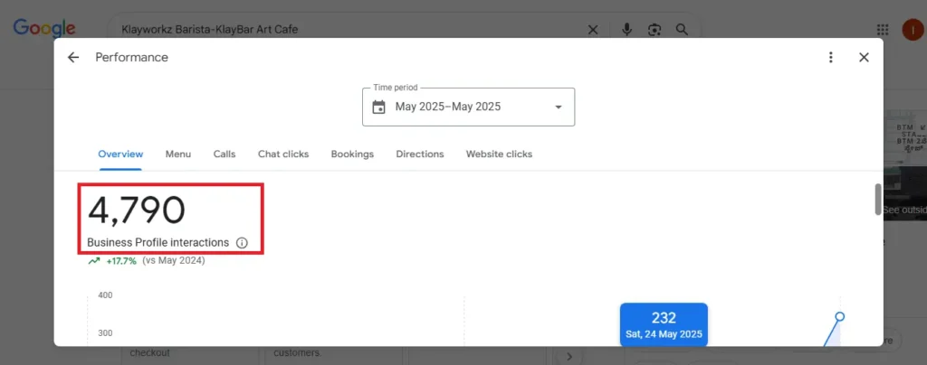Click the 300 axis label on chart
The height and width of the screenshot is (365, 927).
click(x=105, y=333)
